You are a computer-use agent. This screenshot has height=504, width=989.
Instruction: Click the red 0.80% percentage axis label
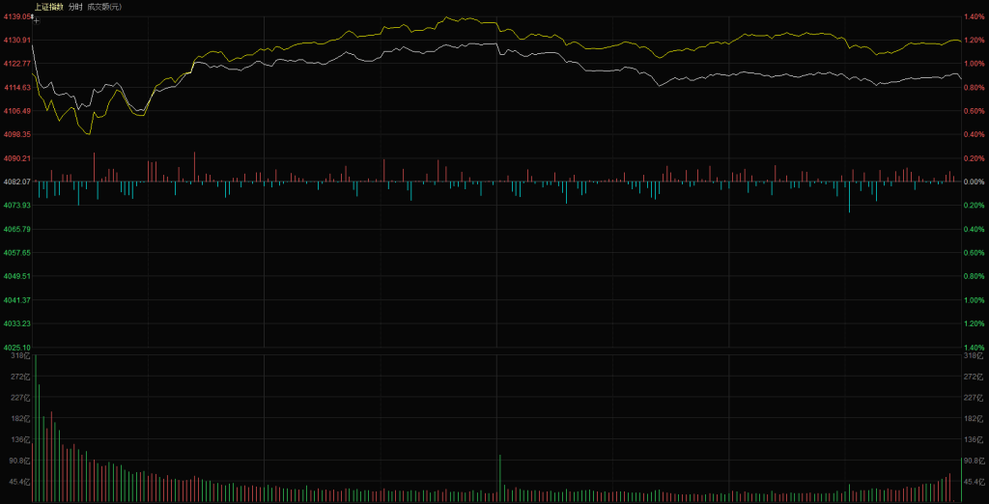pyautogui.click(x=975, y=87)
